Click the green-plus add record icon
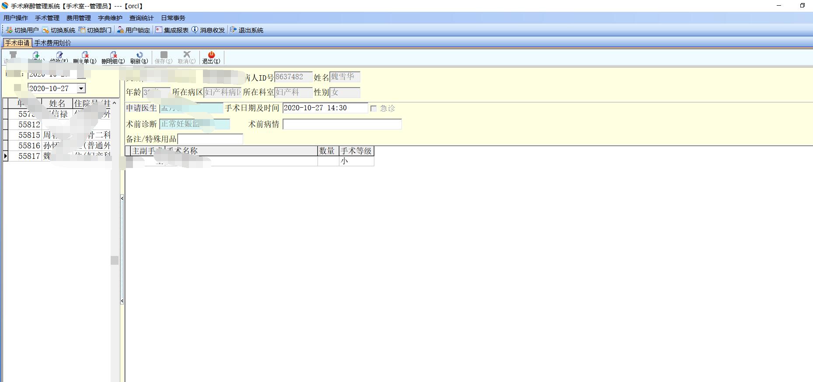Screen dimensions: 813x382 click(x=36, y=55)
